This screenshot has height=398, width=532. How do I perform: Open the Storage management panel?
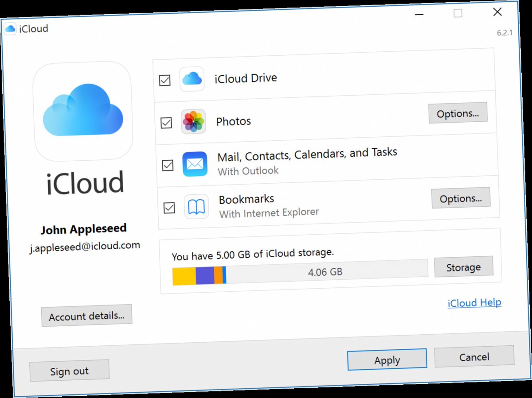tap(464, 267)
